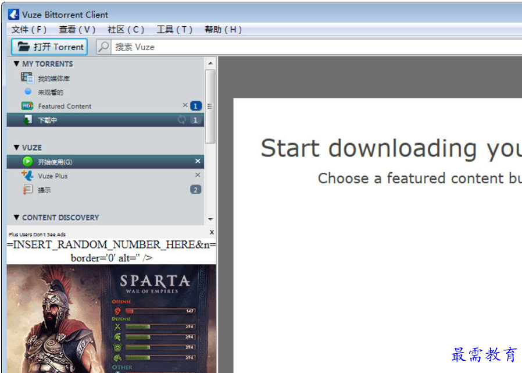Collapse the CONTENT DISCOVERY section
The image size is (522, 373).
pos(16,217)
